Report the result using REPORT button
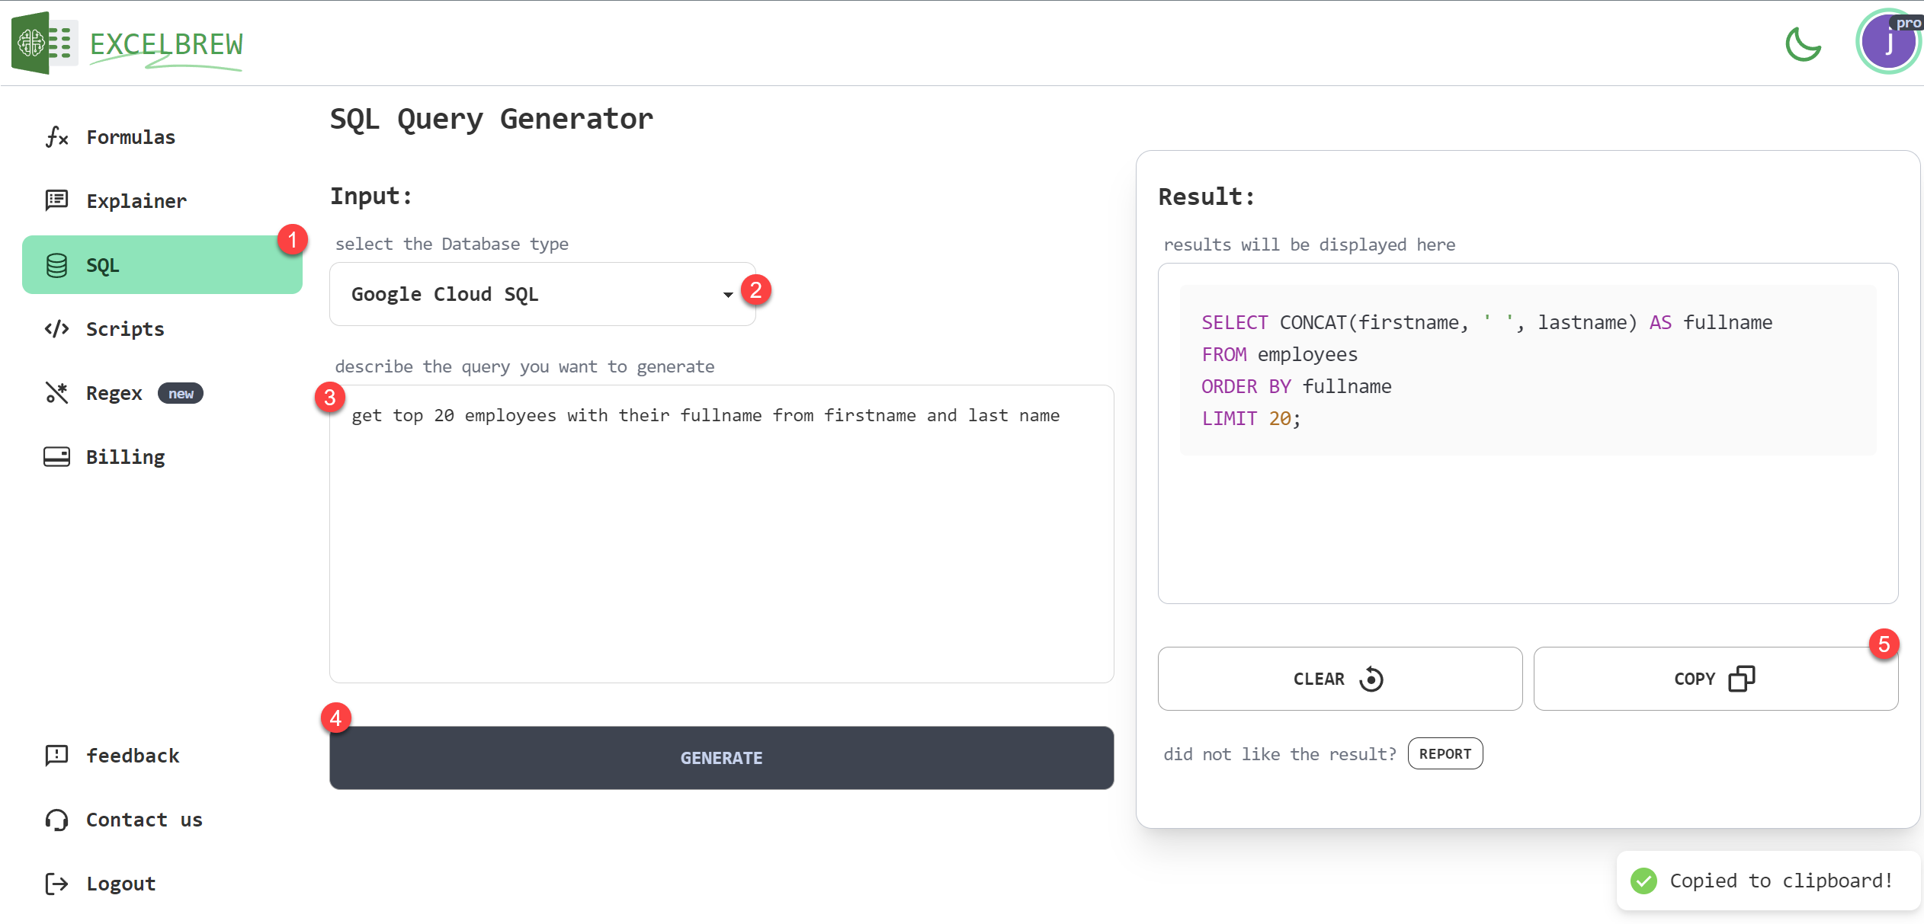Screen dimensions: 1924x924 click(x=1445, y=753)
